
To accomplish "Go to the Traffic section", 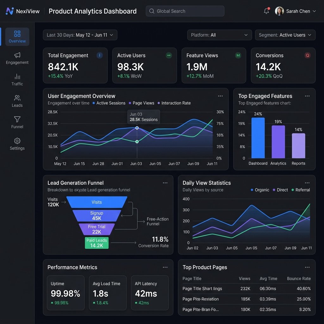I will [17, 80].
